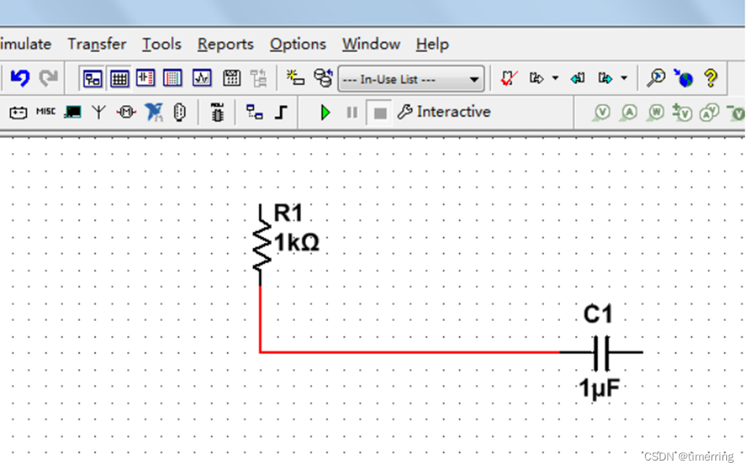Open the Simulate menu
Image resolution: width=746 pixels, height=470 pixels.
[26, 44]
